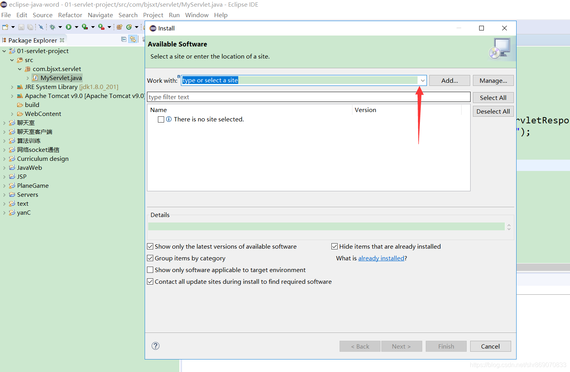Select MyServlet.java file in tree

pos(61,78)
